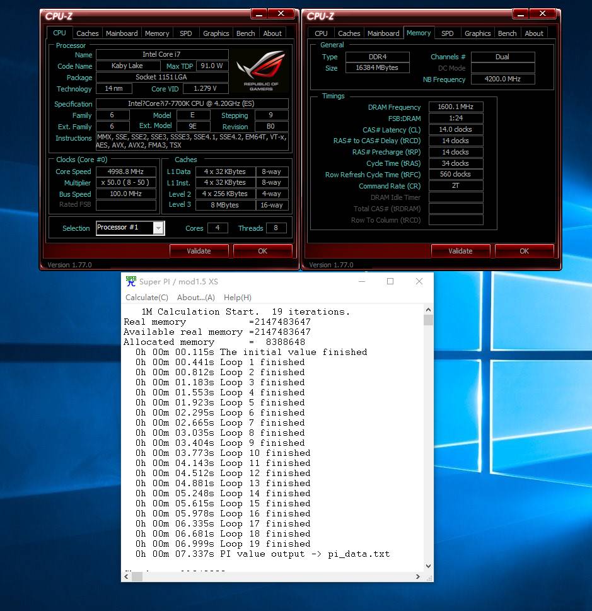Click Validate in the Memory window
The image size is (592, 611).
pyautogui.click(x=460, y=250)
